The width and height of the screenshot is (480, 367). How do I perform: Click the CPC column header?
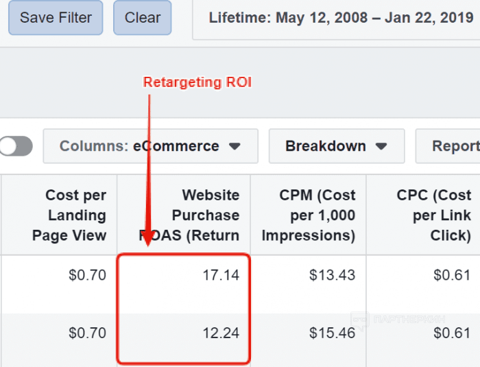point(433,215)
